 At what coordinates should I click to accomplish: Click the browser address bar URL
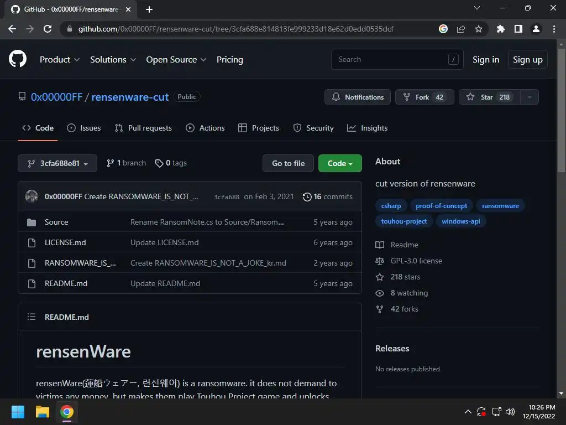click(x=235, y=29)
